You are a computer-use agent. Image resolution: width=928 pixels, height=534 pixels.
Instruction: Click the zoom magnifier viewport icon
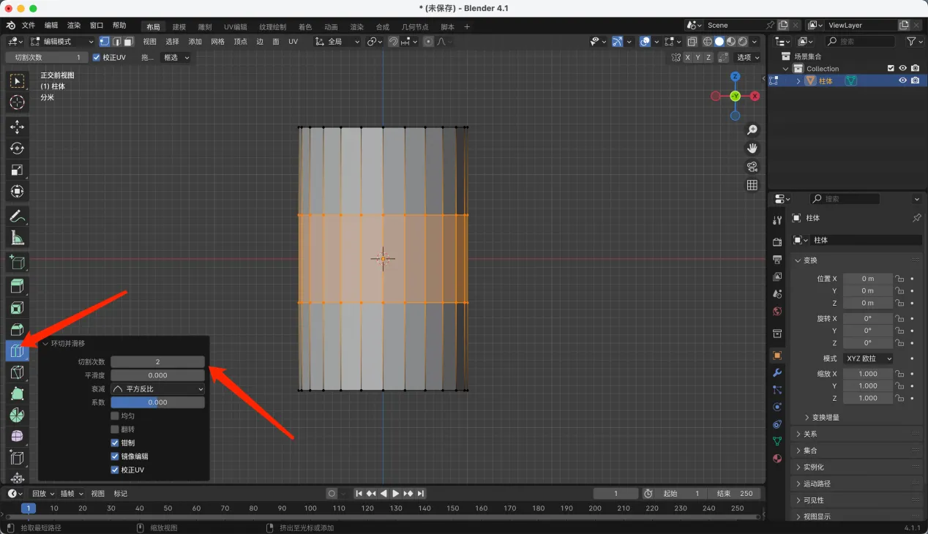752,130
